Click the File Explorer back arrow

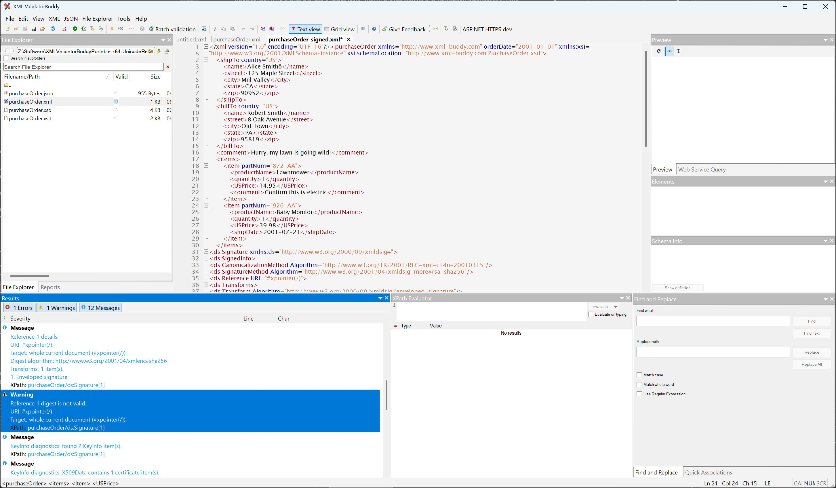[6, 51]
